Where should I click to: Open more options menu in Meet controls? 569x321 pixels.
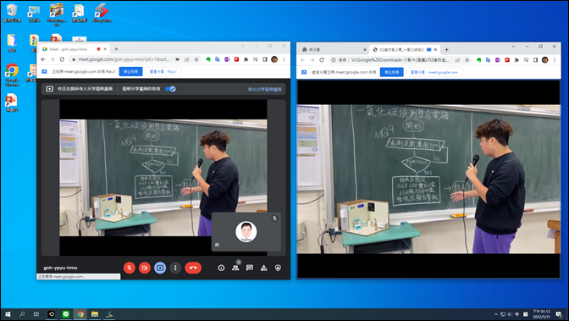click(175, 268)
